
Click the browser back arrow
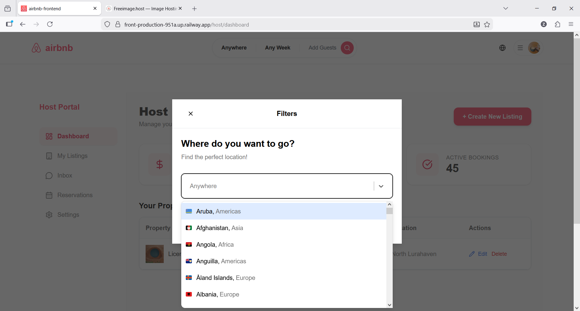[x=23, y=24]
